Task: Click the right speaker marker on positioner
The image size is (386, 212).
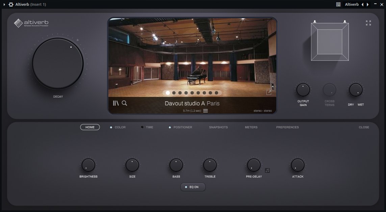Action: point(345,21)
